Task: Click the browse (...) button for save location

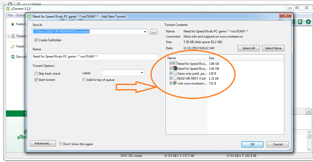Action: tap(154, 32)
